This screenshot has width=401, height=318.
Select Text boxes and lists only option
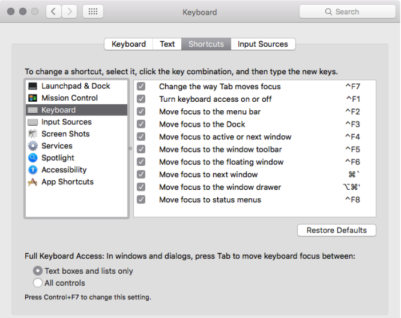click(38, 271)
